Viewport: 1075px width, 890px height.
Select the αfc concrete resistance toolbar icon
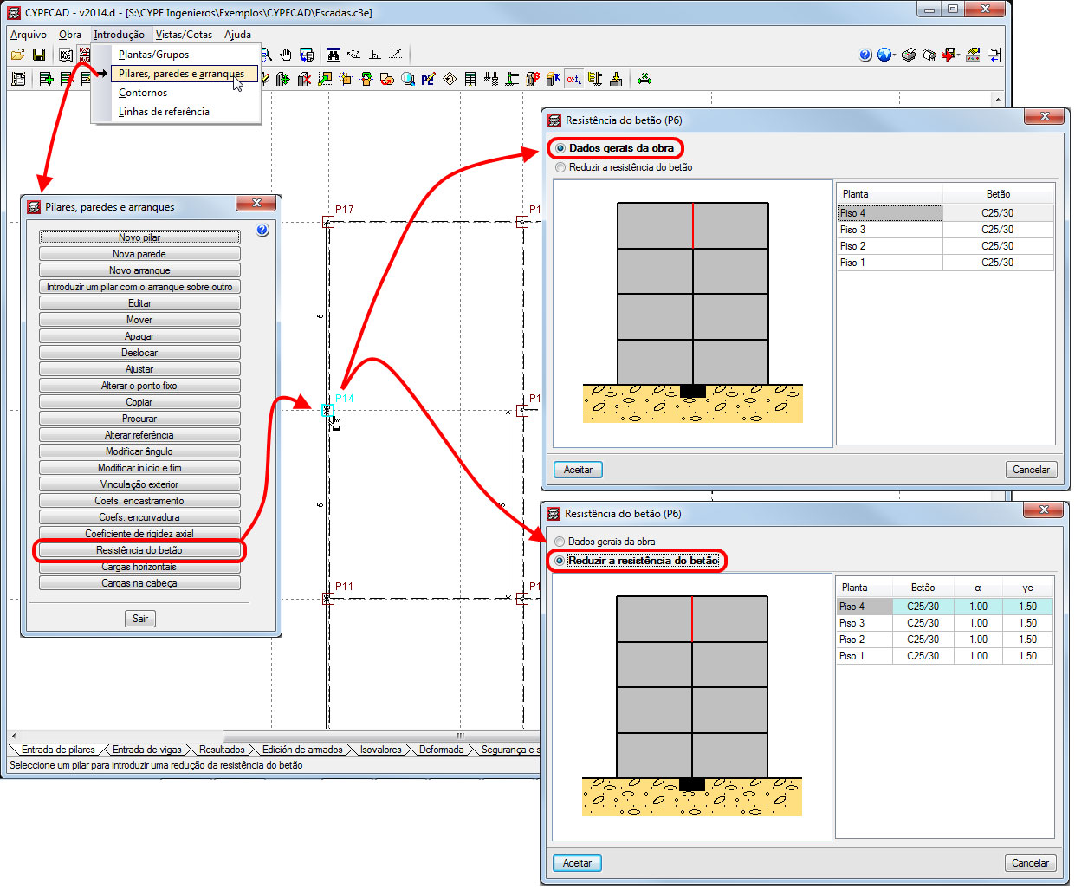(x=574, y=79)
